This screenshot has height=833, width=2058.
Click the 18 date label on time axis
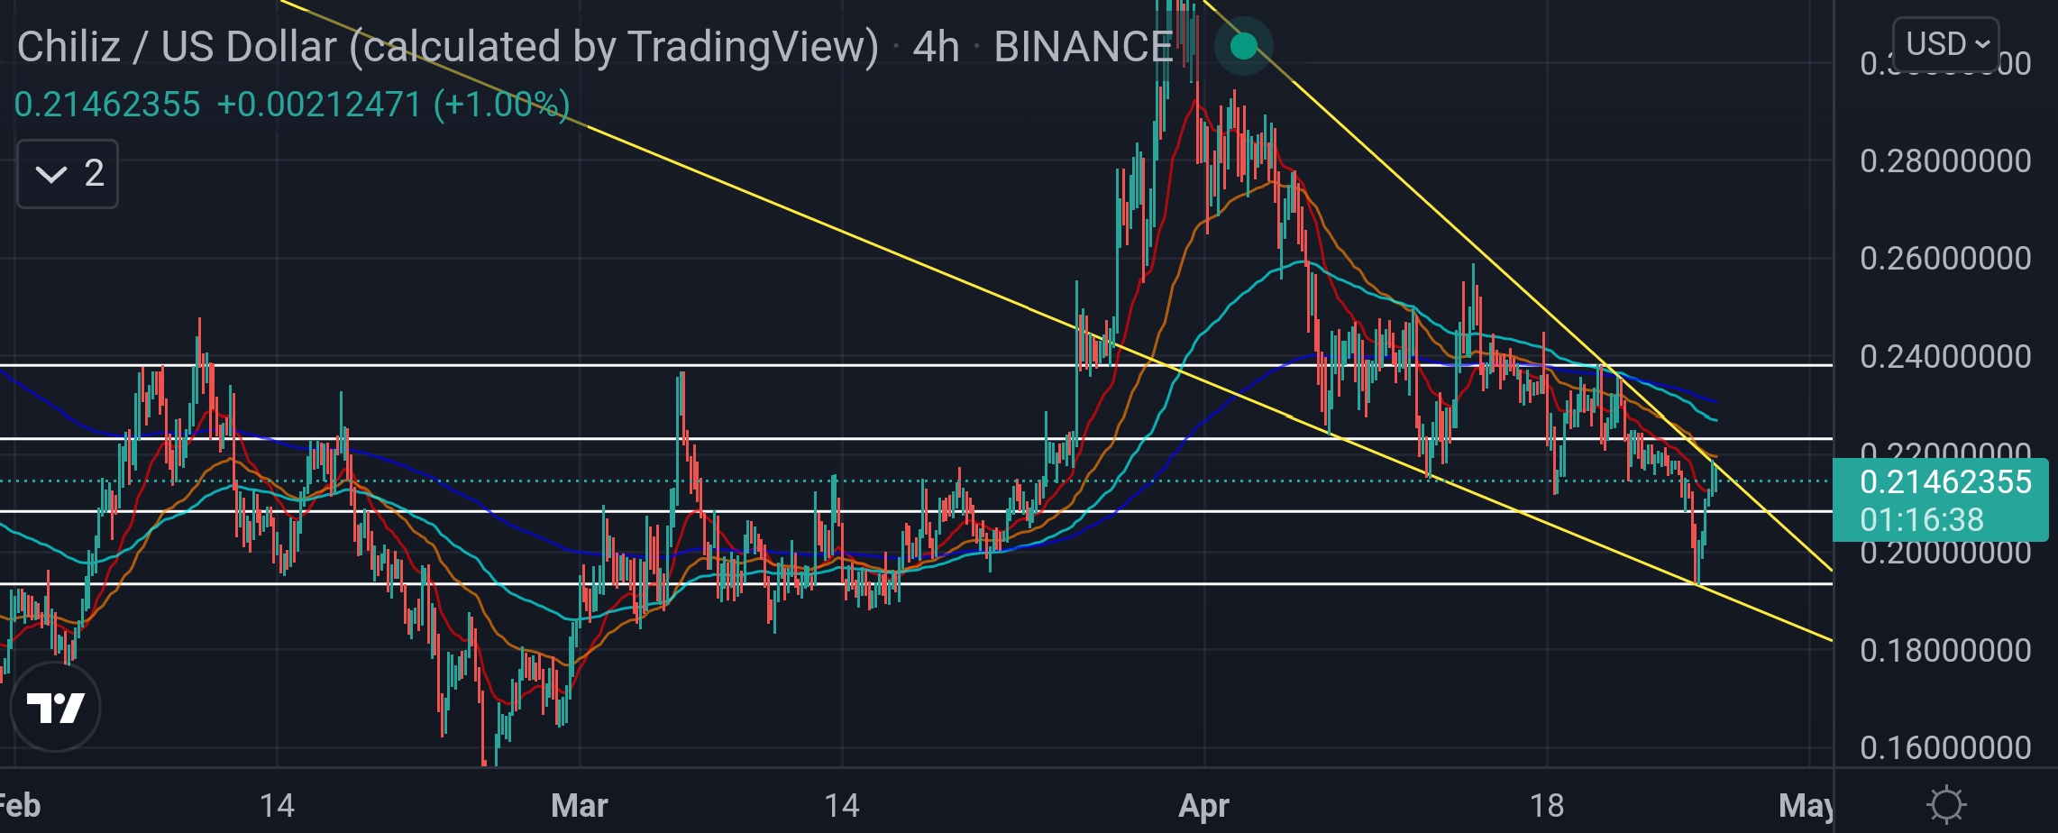[x=1547, y=805]
